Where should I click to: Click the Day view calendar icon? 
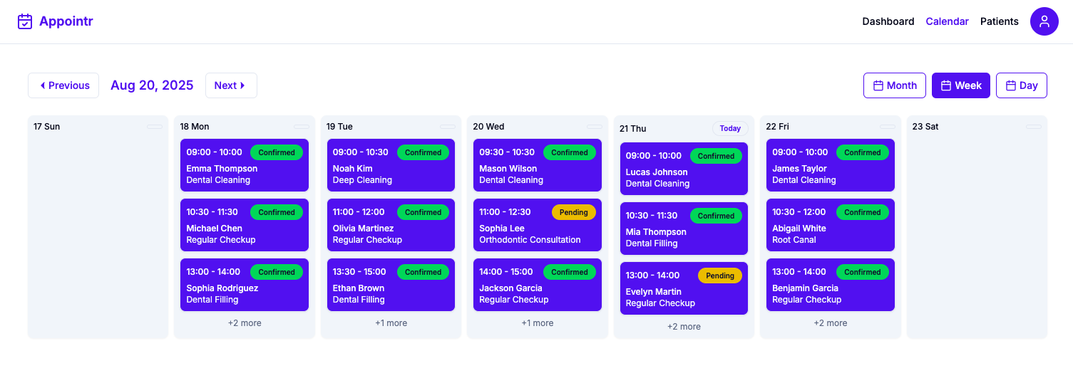pyautogui.click(x=1010, y=85)
